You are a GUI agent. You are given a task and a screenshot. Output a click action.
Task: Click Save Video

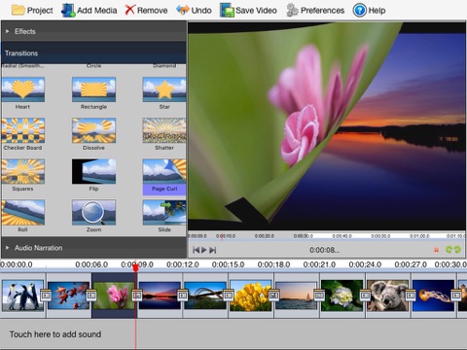(x=248, y=11)
